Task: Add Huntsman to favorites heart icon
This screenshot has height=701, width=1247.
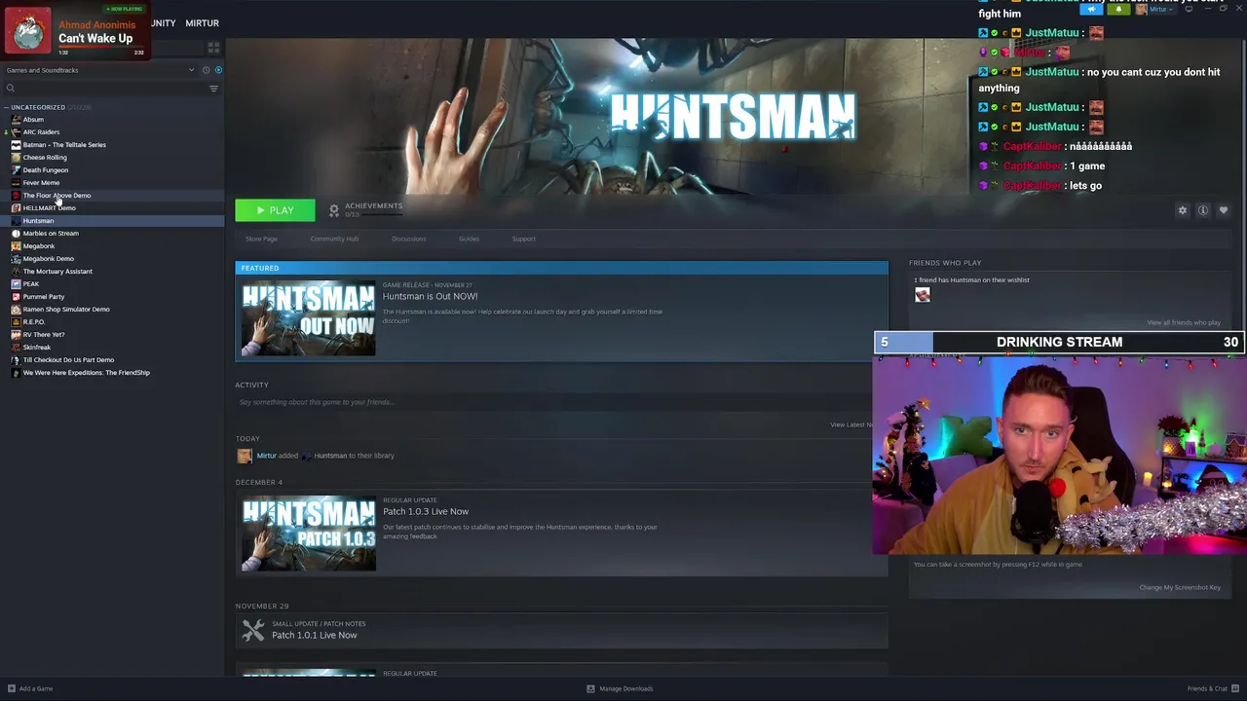Action: click(1224, 210)
